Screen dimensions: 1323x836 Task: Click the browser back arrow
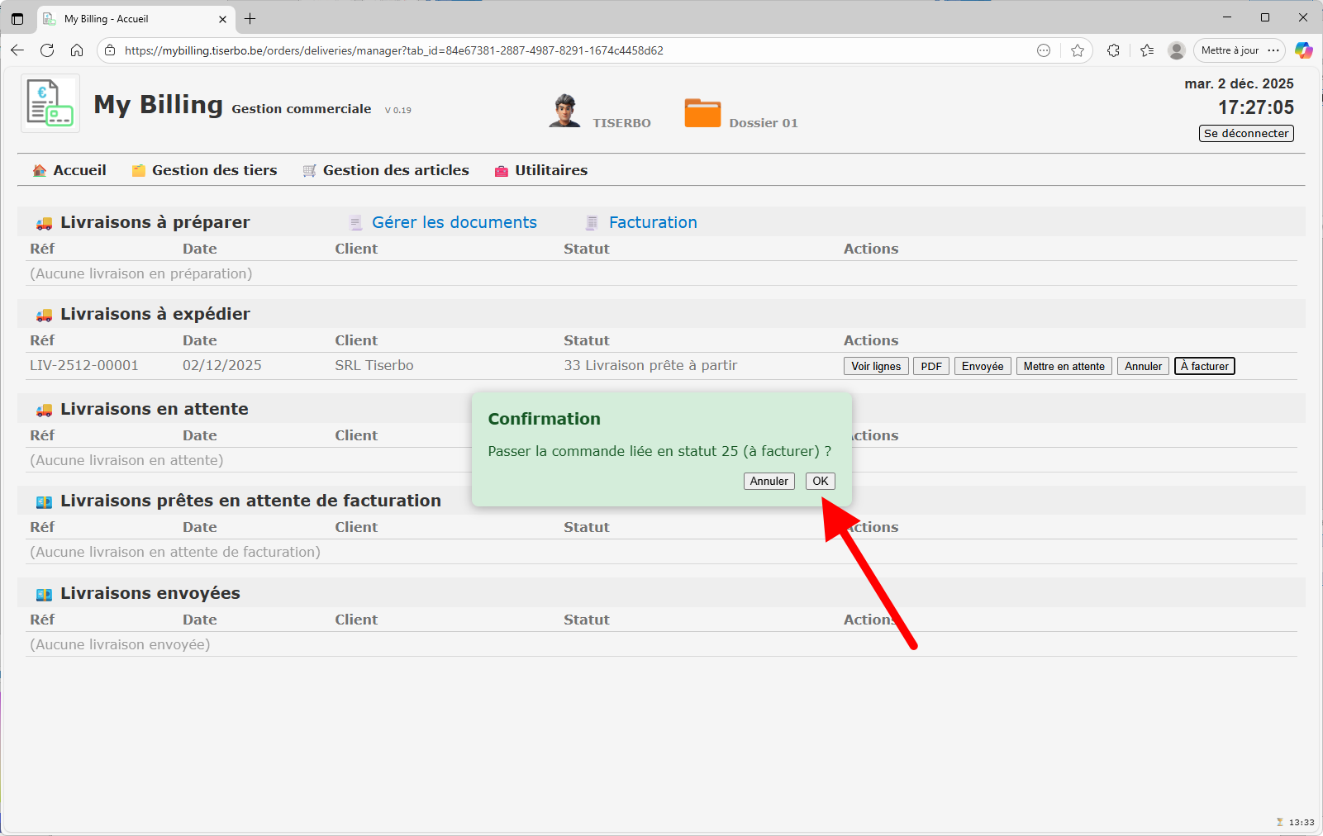point(17,50)
